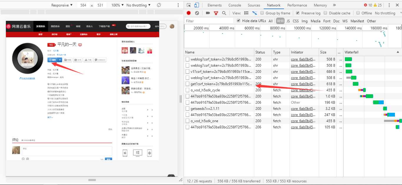Click the Android download icon
This screenshot has height=185, width=402.
149,153
